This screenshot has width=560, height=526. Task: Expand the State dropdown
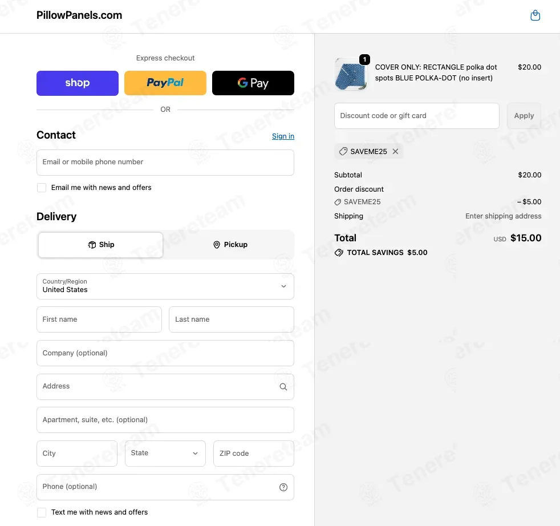pyautogui.click(x=165, y=454)
